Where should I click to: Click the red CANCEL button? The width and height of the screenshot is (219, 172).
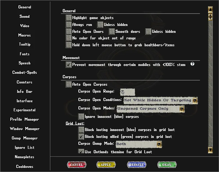(x=77, y=164)
